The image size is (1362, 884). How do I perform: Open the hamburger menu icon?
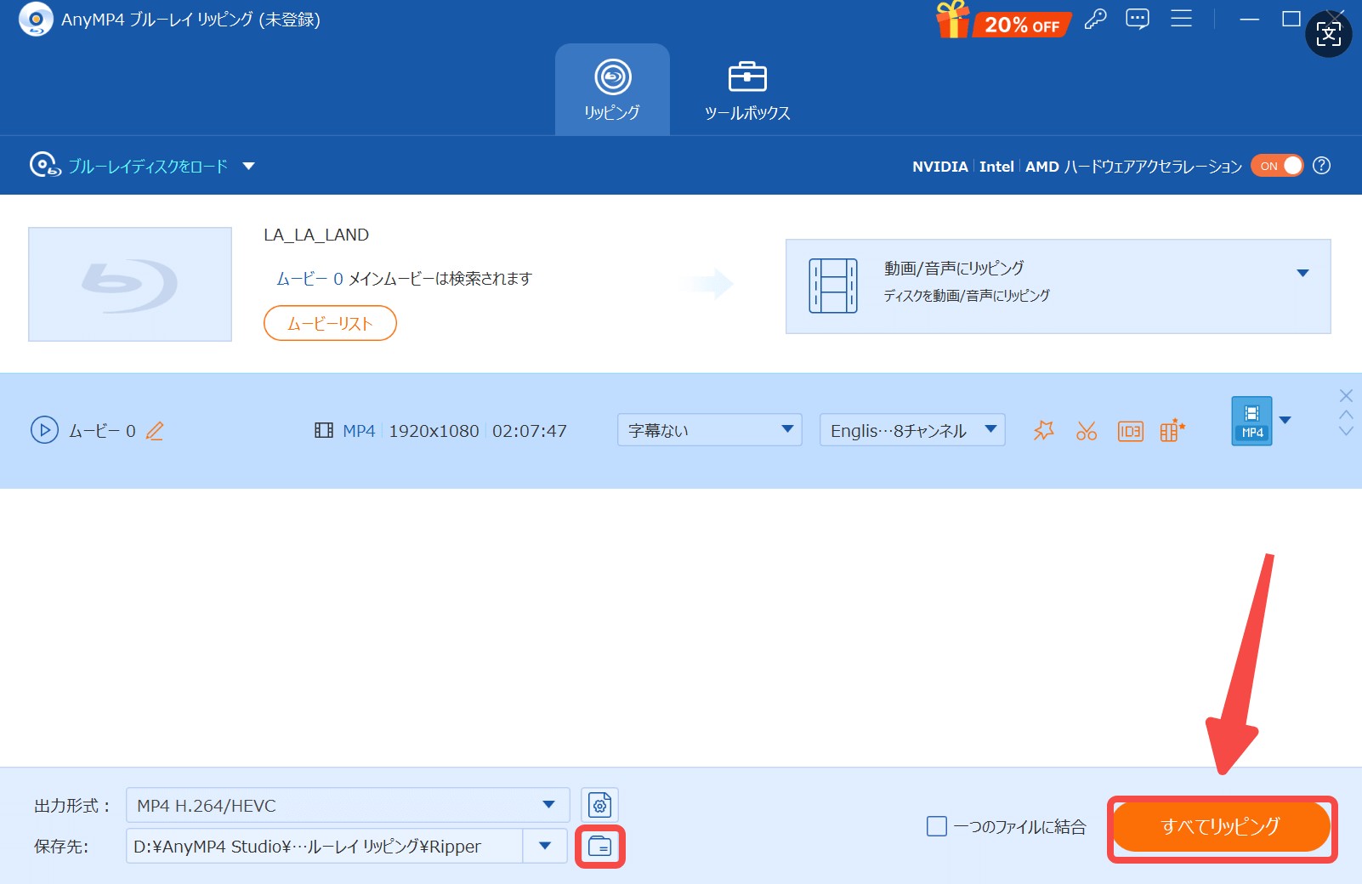(1181, 19)
